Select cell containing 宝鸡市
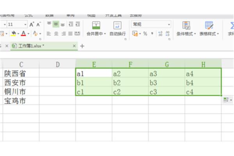This screenshot has width=234, height=156. [21, 100]
